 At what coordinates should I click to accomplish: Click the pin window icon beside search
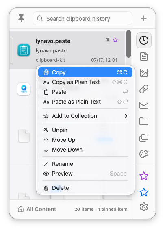21,18
